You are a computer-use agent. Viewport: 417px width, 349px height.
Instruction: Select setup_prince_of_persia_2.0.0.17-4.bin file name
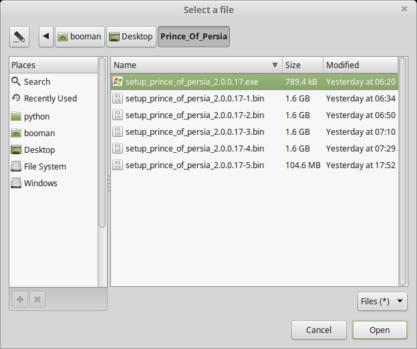194,149
